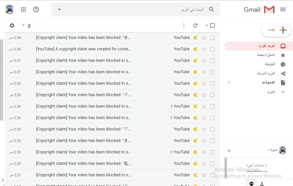Open blocked video 名 email subject
This screenshot has height=186, width=293.
pyautogui.click(x=83, y=163)
